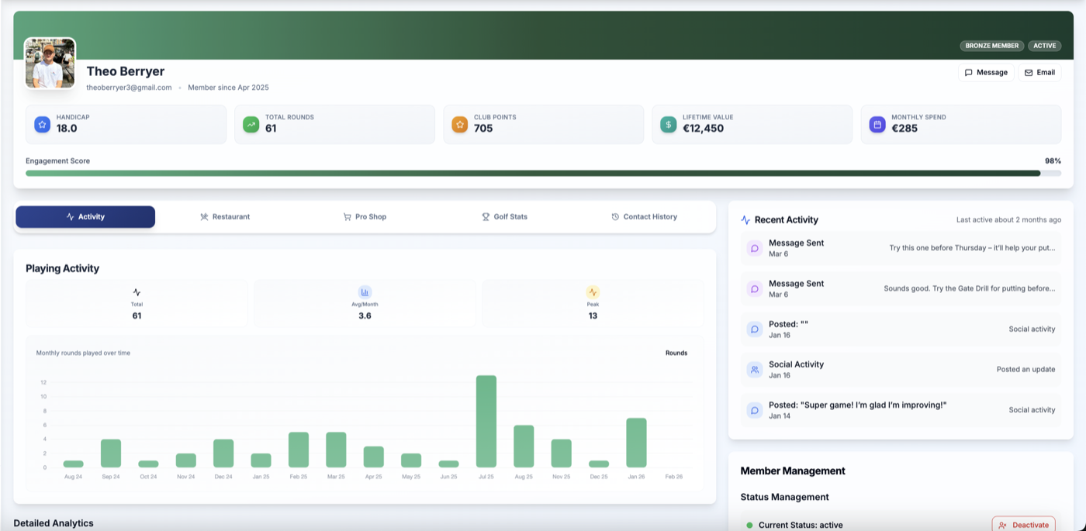Click 'Member since Apr 2025' text
The width and height of the screenshot is (1086, 531).
coord(228,88)
